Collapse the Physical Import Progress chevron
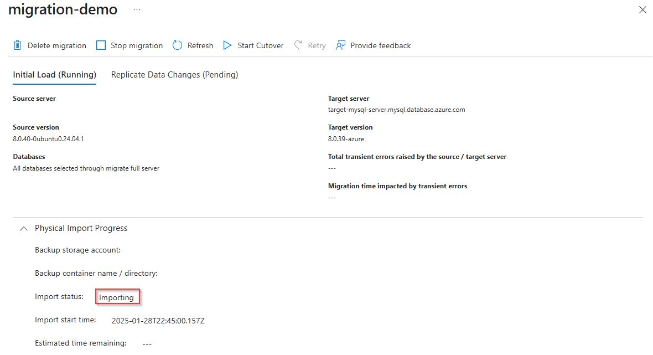The image size is (653, 355). (x=23, y=228)
